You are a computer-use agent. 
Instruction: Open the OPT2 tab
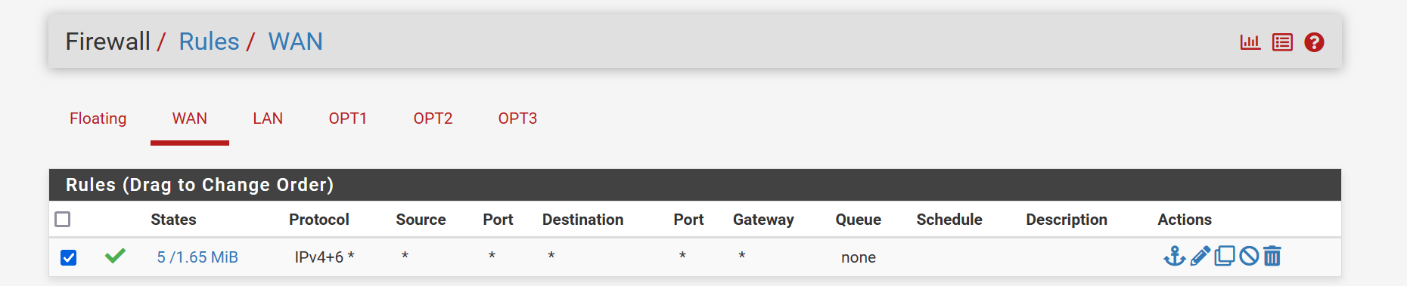pyautogui.click(x=433, y=118)
